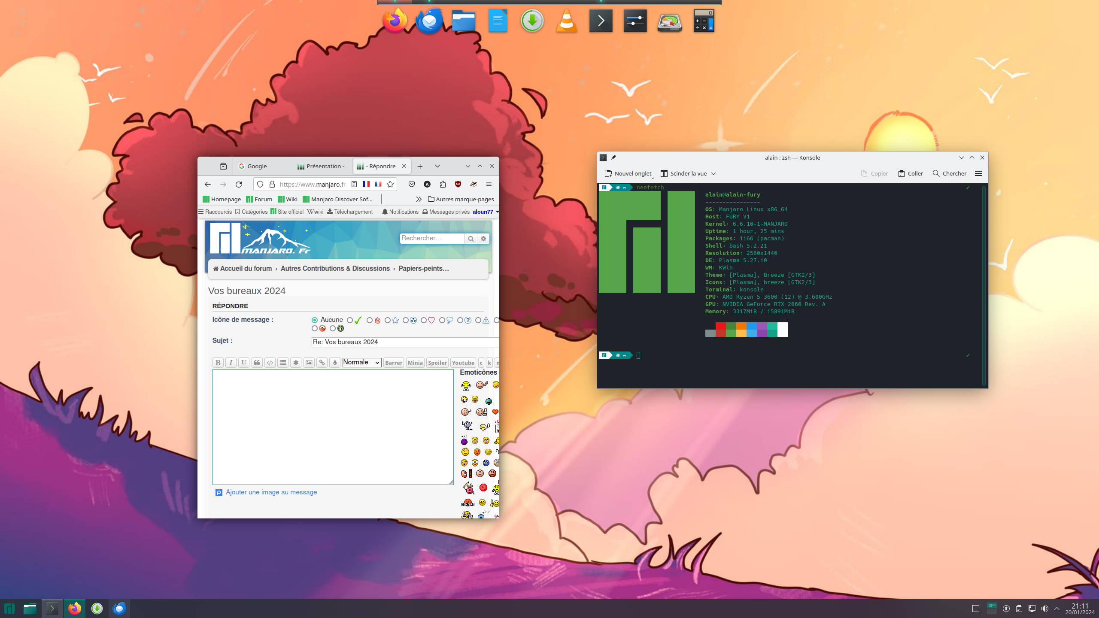1099x618 pixels.
Task: Launch VLC from the top dock
Action: pyautogui.click(x=567, y=21)
